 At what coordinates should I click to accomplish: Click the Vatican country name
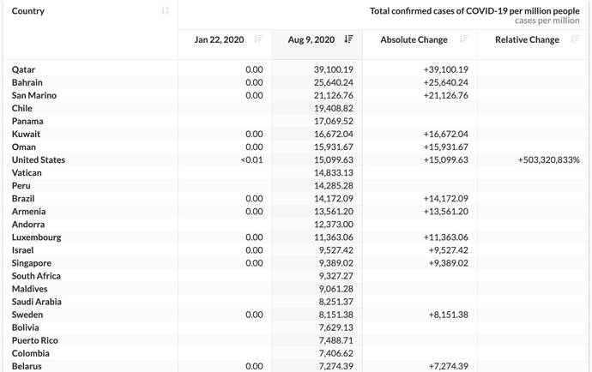click(x=27, y=173)
